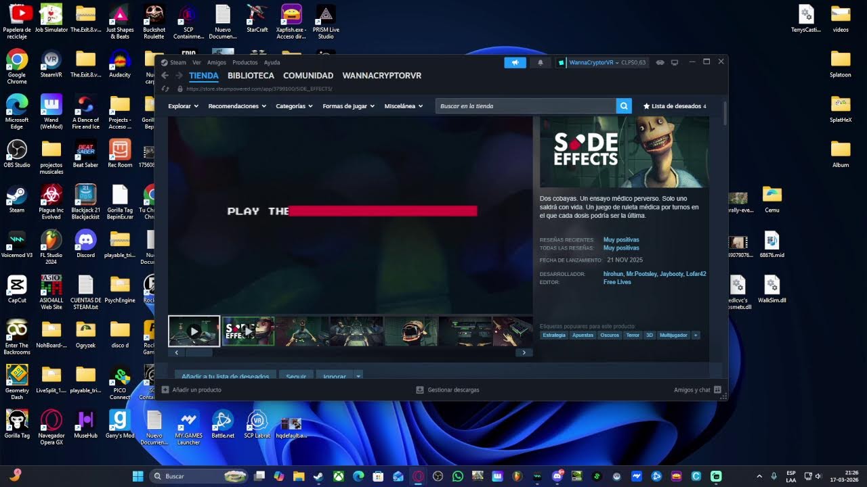This screenshot has height=487, width=867.
Task: Select first trailer video thumbnail
Action: coord(194,331)
